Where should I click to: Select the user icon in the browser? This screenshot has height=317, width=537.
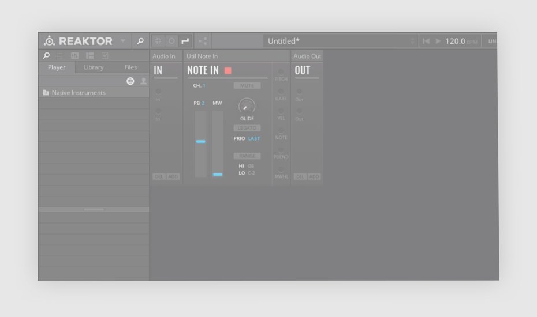pos(143,81)
